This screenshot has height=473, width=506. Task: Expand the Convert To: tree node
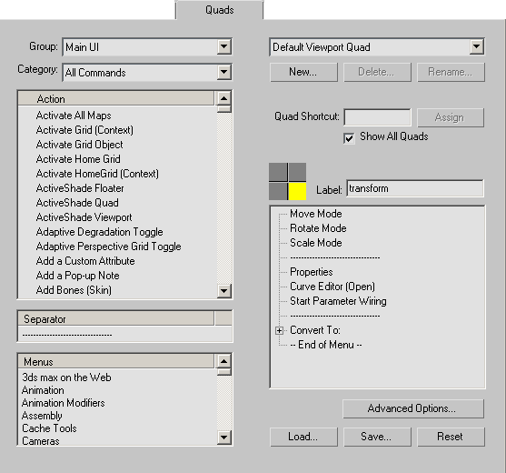[x=280, y=330]
